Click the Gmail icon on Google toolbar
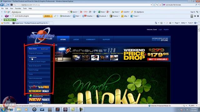The width and height of the screenshot is (200, 112). pos(85,12)
